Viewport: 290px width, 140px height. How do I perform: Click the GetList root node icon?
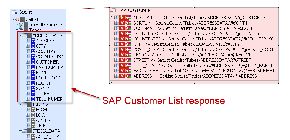17,19
